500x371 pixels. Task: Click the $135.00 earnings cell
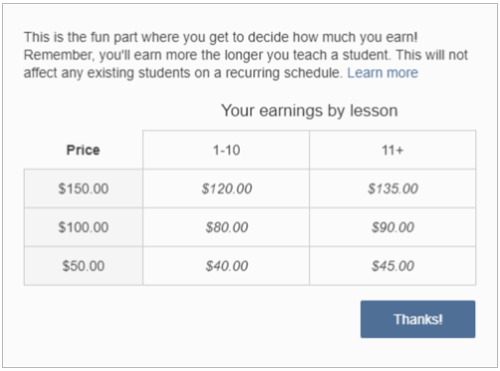(x=393, y=188)
